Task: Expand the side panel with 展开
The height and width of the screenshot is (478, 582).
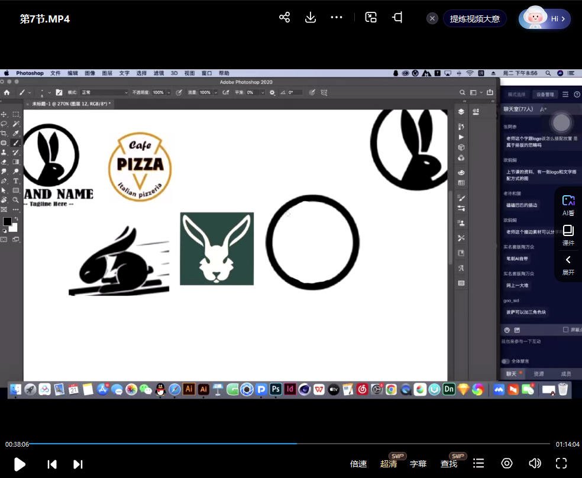Action: (x=568, y=264)
